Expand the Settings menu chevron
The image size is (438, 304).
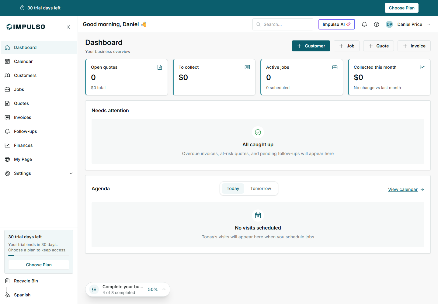pyautogui.click(x=71, y=173)
